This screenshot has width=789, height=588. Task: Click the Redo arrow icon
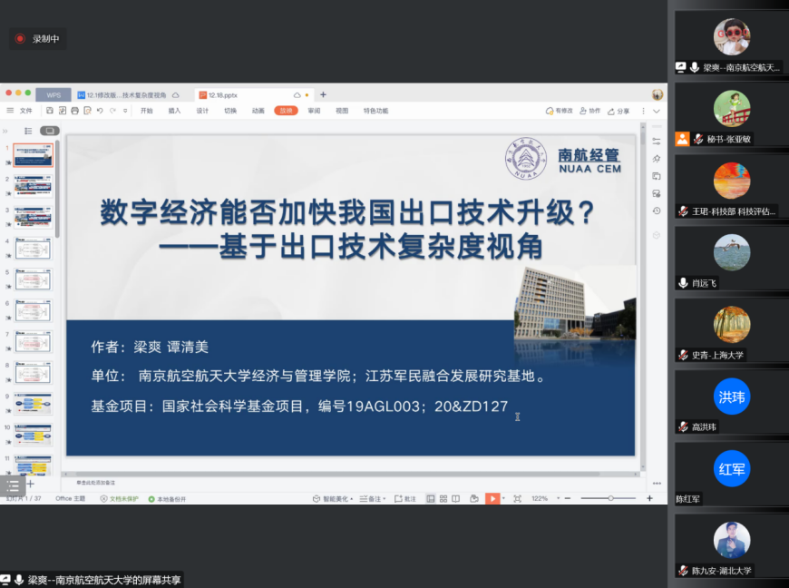[112, 111]
